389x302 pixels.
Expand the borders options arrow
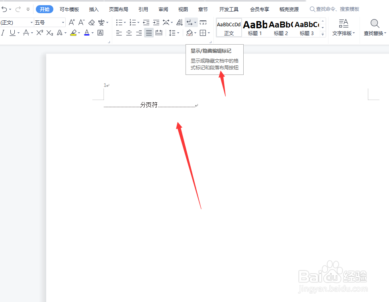coord(209,33)
